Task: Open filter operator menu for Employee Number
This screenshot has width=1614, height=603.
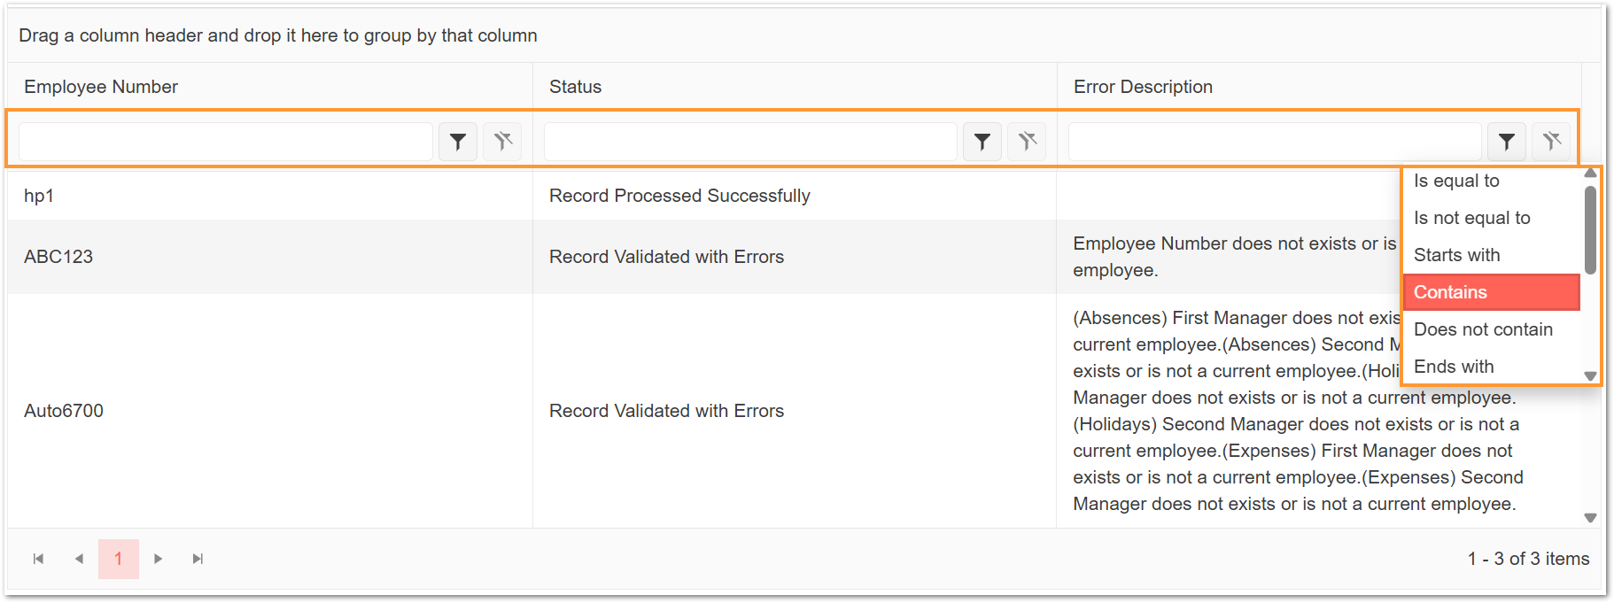Action: (458, 142)
